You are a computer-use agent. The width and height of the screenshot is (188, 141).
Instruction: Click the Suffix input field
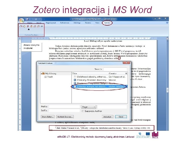[x=64, y=110]
